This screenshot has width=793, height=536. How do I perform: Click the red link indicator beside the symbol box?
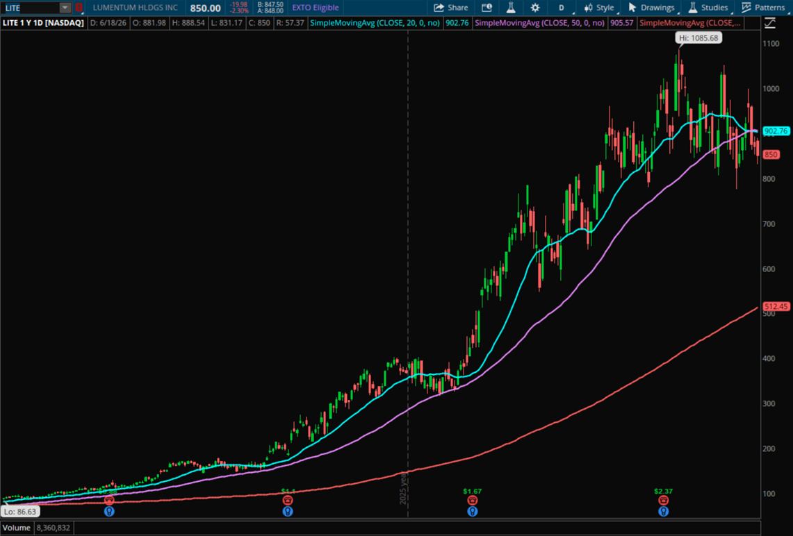[x=79, y=8]
